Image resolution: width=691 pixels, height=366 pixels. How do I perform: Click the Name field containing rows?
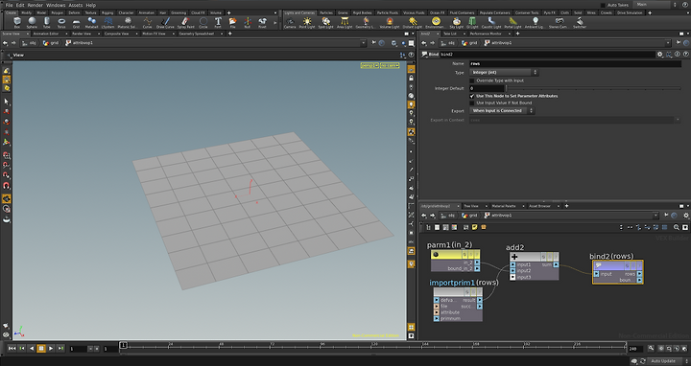click(575, 64)
